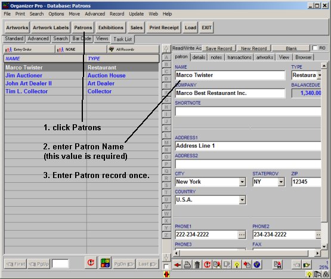
Task: Click the trash can delete-record icon
Action: pos(197,265)
